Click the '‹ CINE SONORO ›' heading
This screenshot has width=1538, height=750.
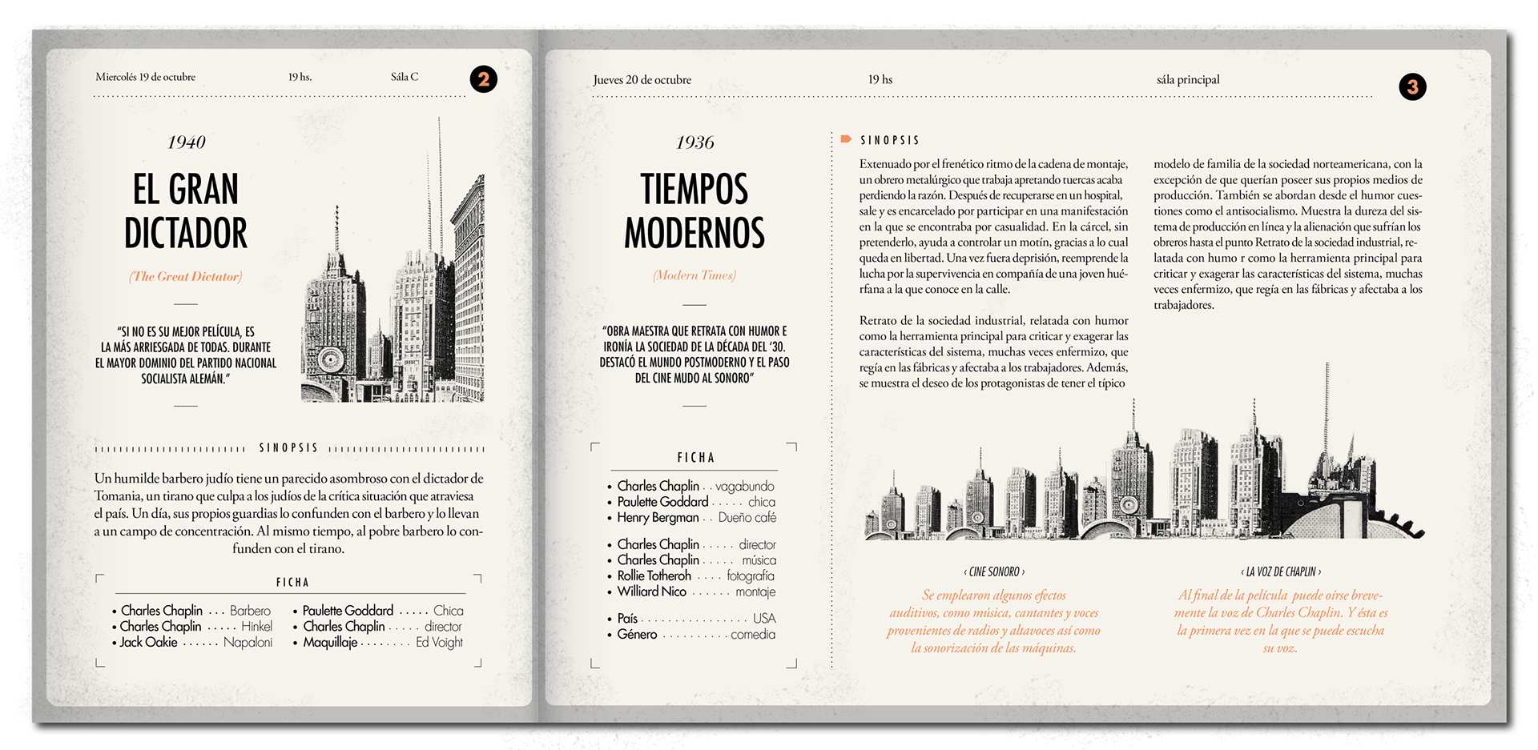point(993,572)
